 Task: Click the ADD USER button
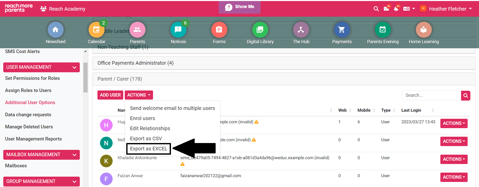pyautogui.click(x=110, y=95)
